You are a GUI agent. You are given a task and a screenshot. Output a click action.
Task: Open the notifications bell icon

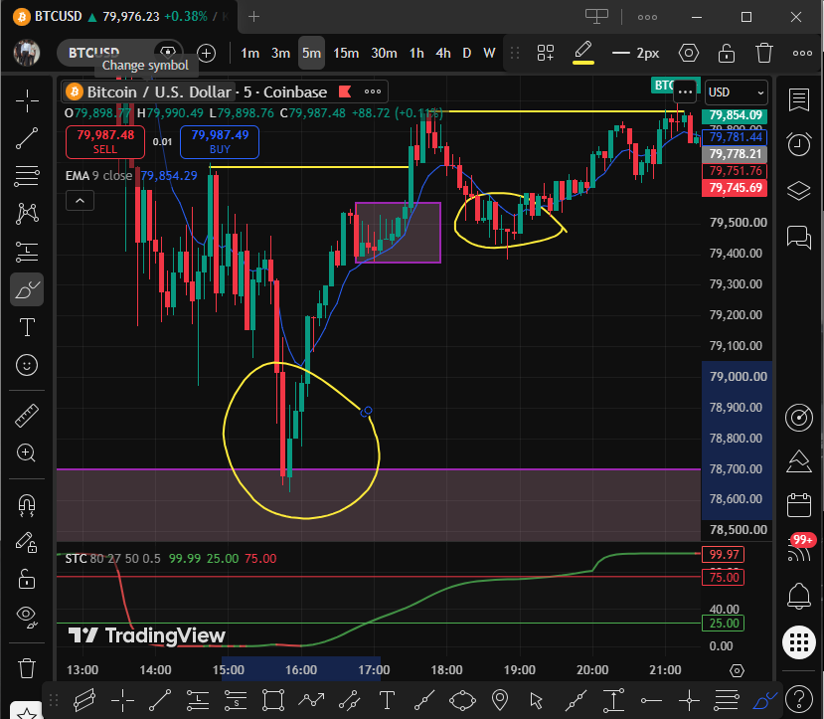click(799, 596)
